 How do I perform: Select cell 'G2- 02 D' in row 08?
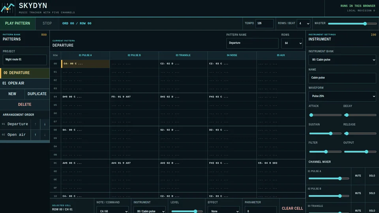point(183,130)
